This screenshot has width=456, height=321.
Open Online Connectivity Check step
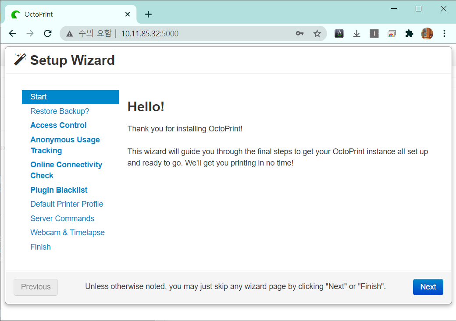click(66, 170)
